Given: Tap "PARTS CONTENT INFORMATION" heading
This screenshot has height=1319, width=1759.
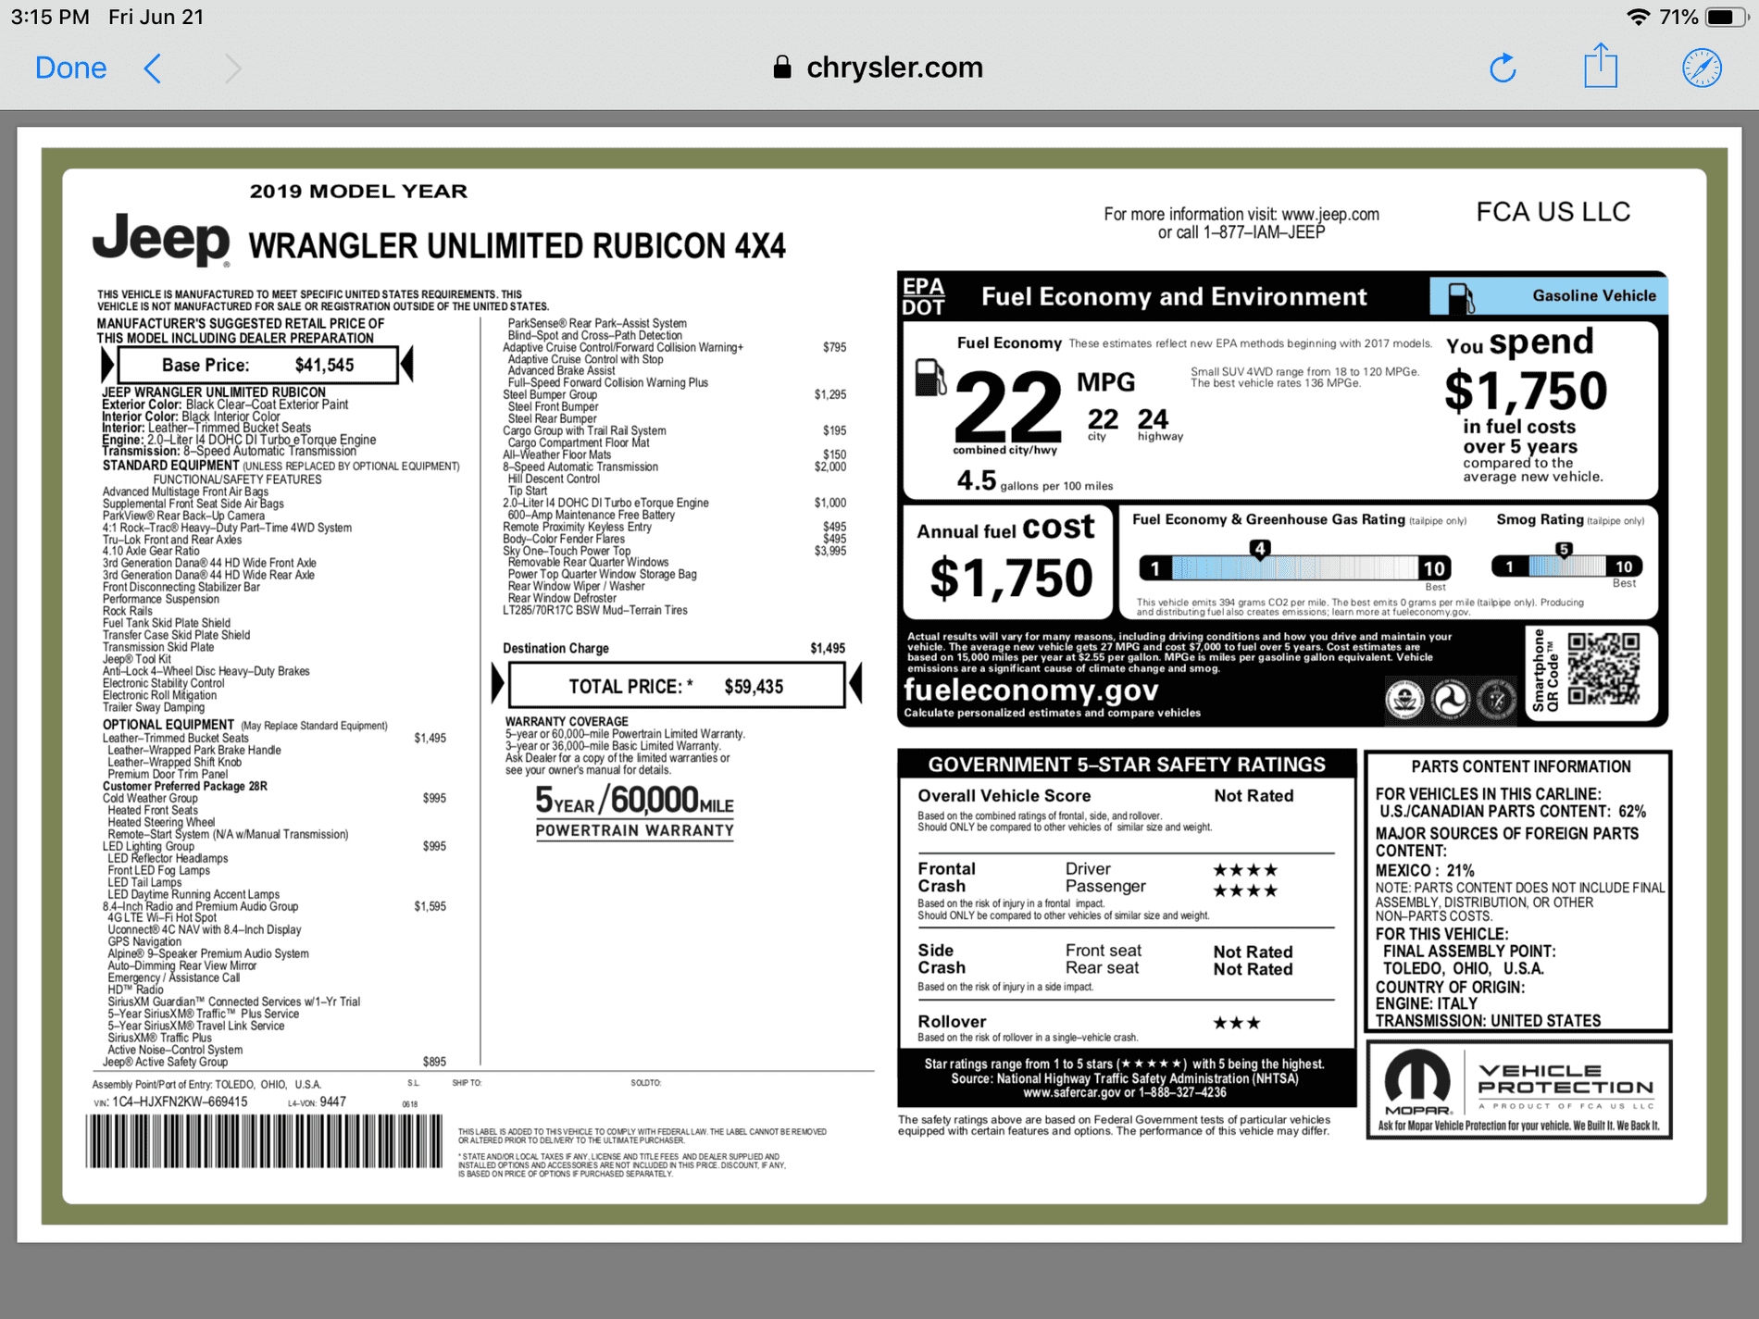Looking at the screenshot, I should point(1520,766).
